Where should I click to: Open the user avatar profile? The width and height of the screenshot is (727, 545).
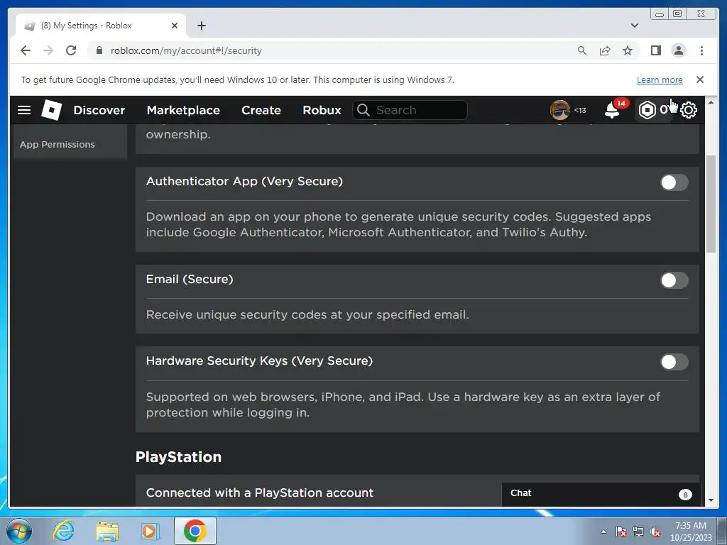(x=559, y=110)
